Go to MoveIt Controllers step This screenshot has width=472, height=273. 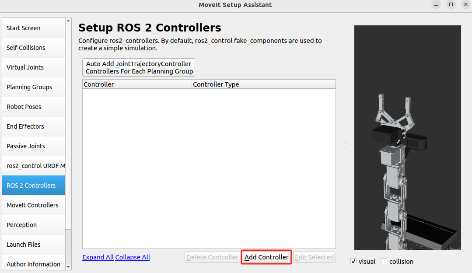click(x=34, y=205)
